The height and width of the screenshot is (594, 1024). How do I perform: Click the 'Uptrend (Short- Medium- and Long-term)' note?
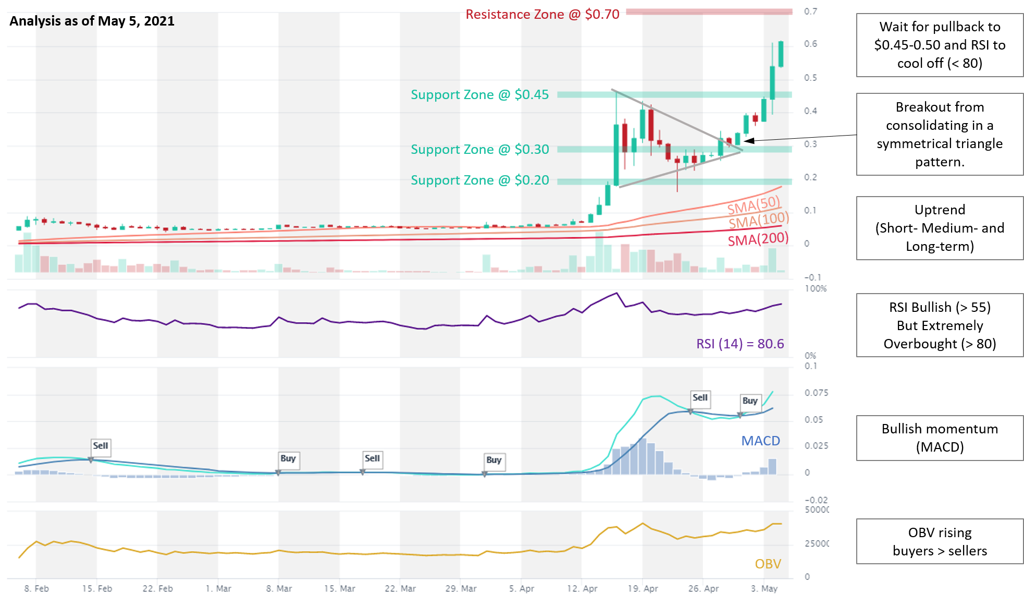(940, 228)
